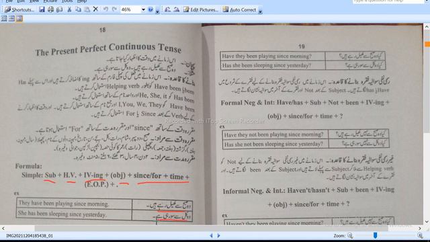Open the Tools menu

(67, 1)
